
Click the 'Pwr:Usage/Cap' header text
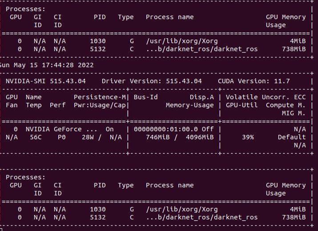[100, 105]
